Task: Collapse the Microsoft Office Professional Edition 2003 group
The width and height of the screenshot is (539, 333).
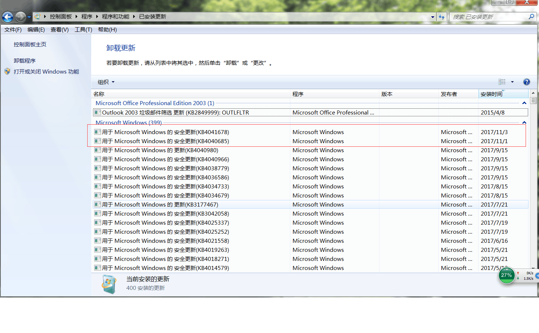Action: point(524,103)
